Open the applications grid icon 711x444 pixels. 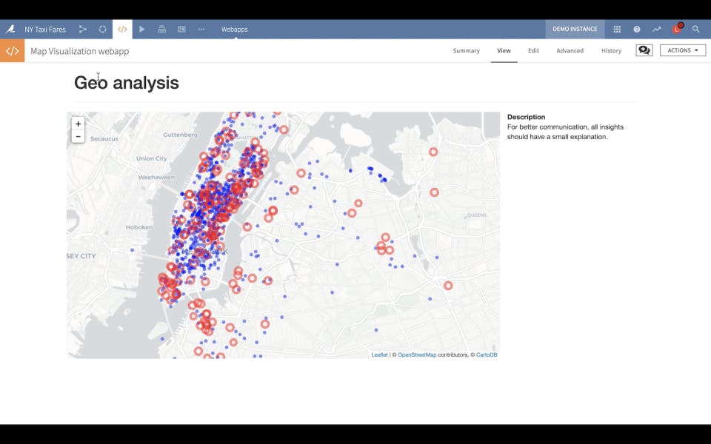(x=617, y=30)
